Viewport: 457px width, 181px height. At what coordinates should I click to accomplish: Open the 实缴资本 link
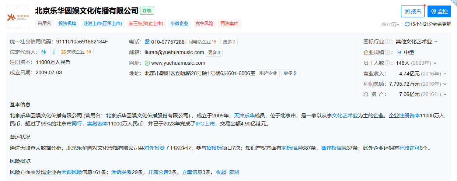(97, 124)
